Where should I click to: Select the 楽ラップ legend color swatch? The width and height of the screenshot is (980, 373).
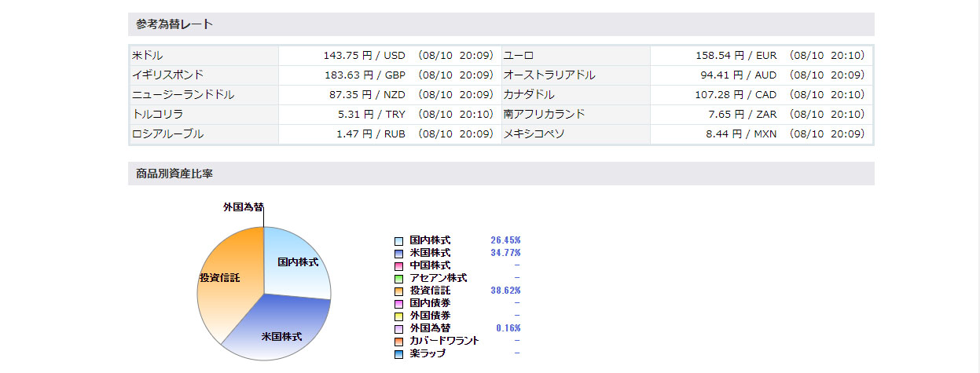tap(399, 354)
